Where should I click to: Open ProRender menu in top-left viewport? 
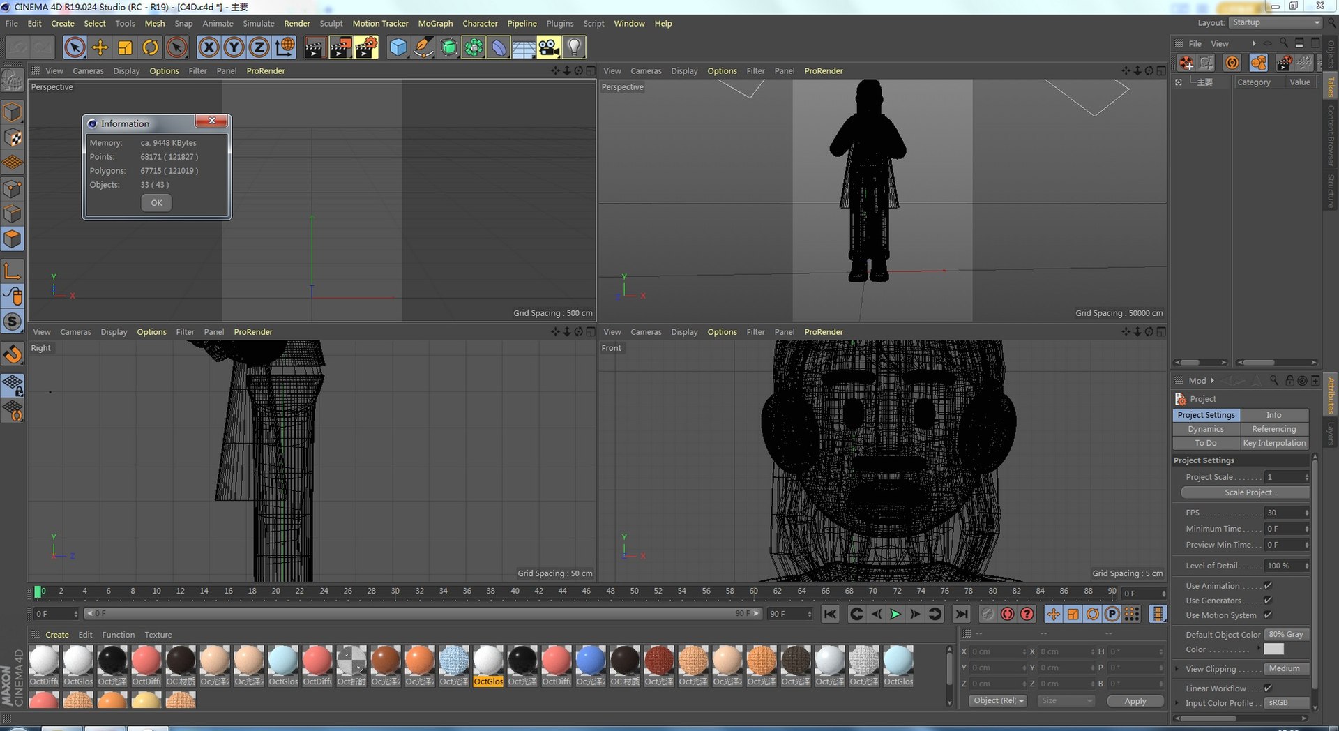pos(266,70)
